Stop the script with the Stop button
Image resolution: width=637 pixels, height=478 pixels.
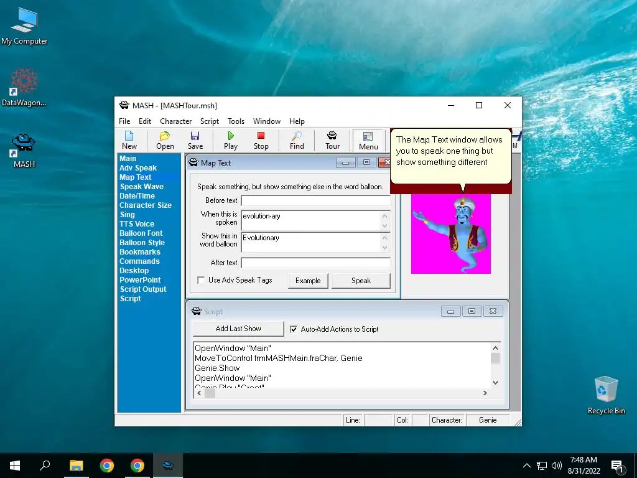pyautogui.click(x=261, y=140)
